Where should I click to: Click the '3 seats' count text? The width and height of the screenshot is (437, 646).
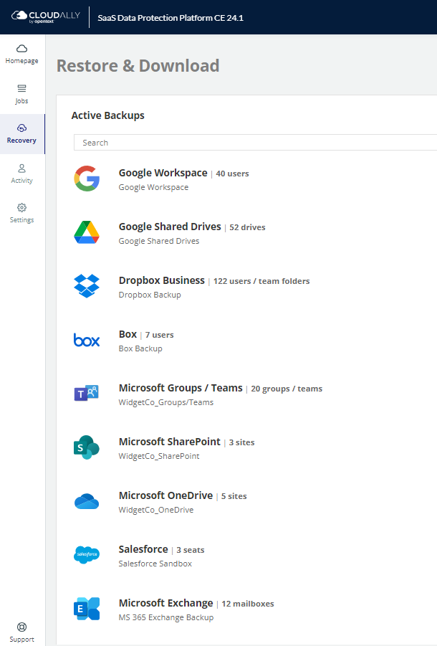click(x=191, y=550)
